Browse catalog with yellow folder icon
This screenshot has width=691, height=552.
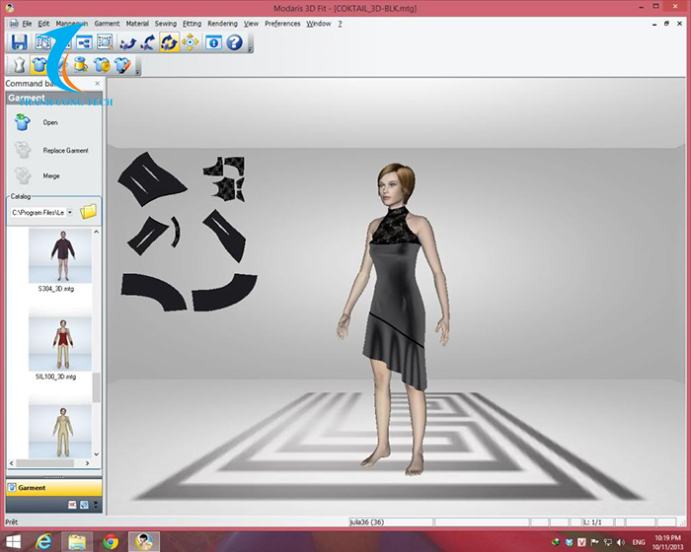89,211
